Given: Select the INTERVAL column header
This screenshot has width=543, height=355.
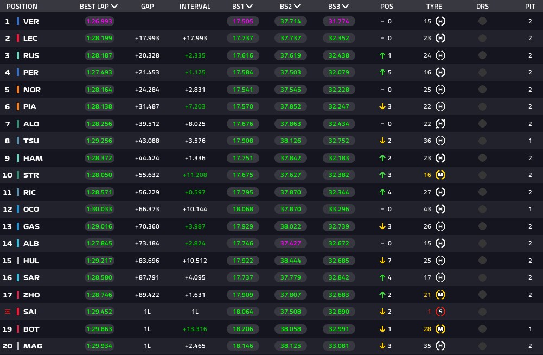Looking at the screenshot, I should tap(195, 6).
